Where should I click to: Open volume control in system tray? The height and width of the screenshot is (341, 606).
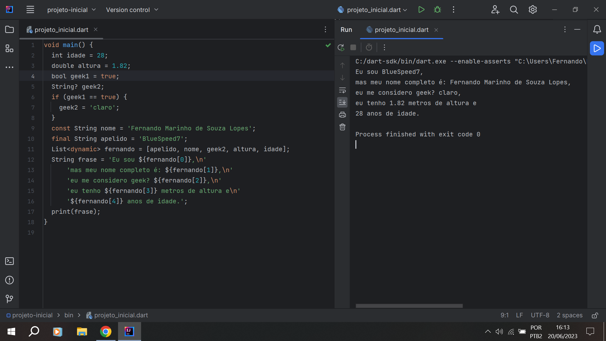tap(499, 332)
